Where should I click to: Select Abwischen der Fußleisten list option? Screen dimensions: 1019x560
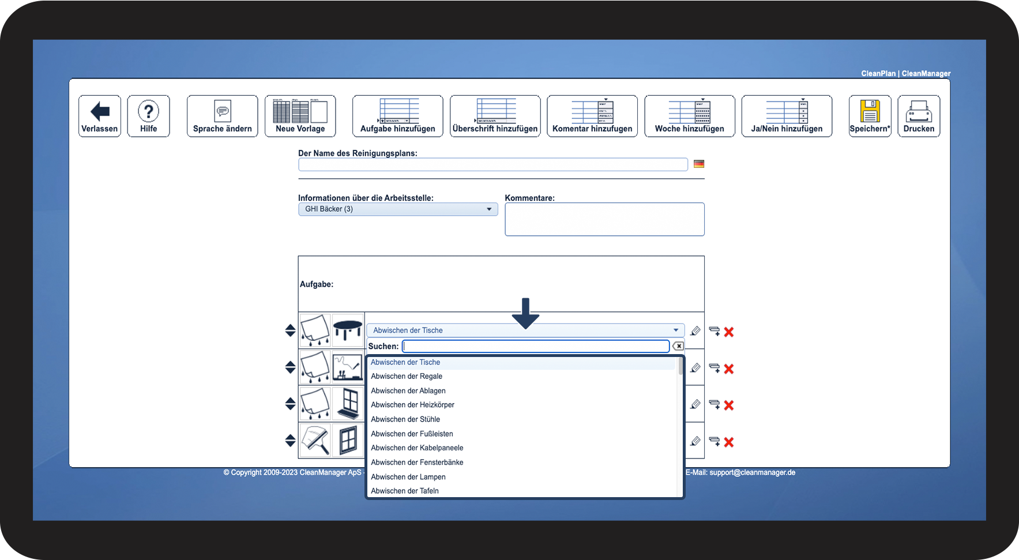(522, 434)
